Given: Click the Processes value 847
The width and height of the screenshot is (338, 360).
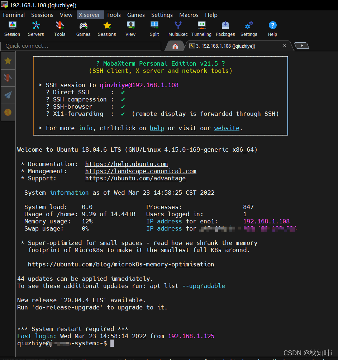Looking at the screenshot, I should (248, 207).
